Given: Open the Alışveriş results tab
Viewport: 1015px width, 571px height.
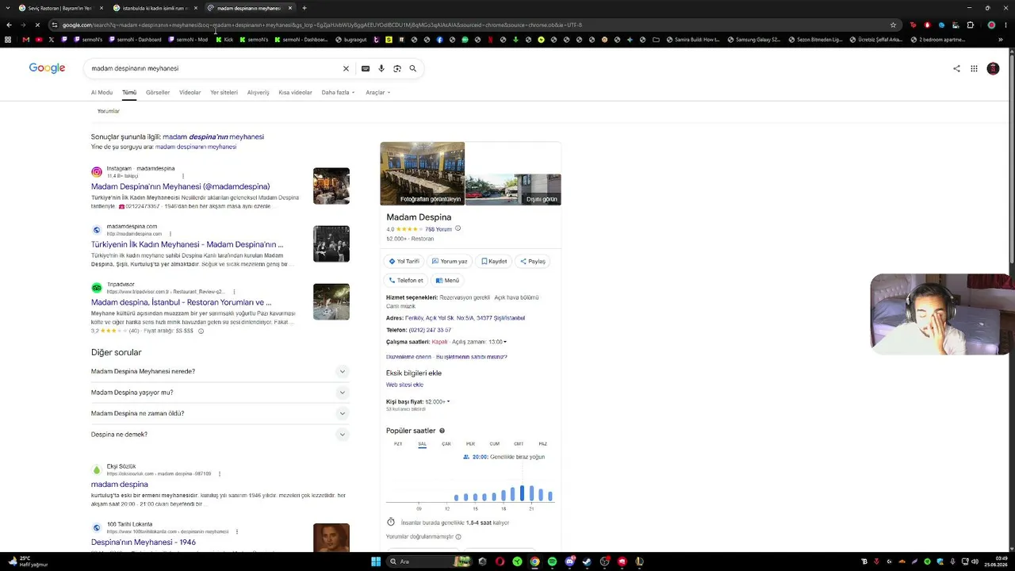Looking at the screenshot, I should [x=258, y=92].
